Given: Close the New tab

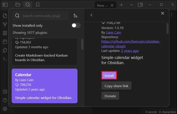Looking at the screenshot, I should pos(112,5).
